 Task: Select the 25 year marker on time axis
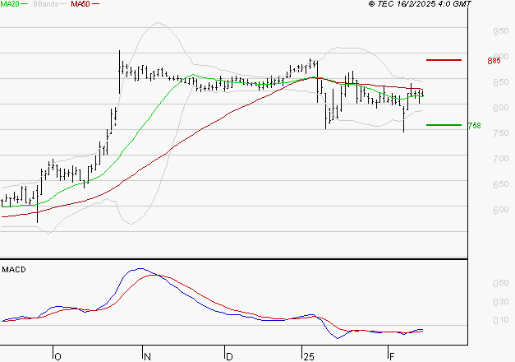click(x=308, y=356)
